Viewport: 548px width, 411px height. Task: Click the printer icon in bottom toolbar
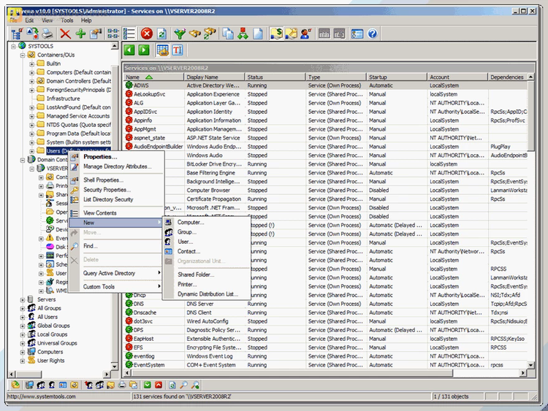121,385
